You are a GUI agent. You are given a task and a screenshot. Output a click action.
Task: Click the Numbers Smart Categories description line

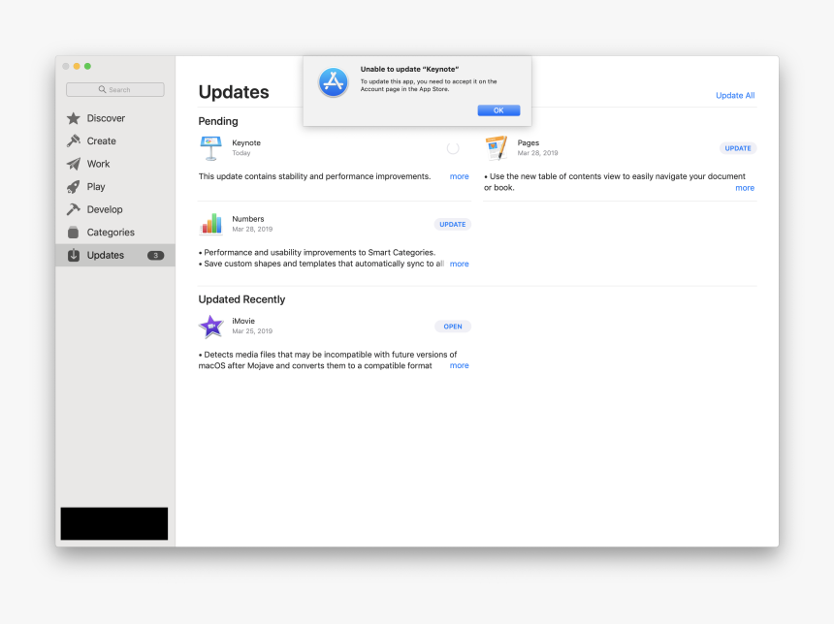[317, 253]
